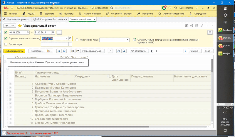
Task: Click the taskbar scroll strip under Конфиг
Action: (225, 104)
